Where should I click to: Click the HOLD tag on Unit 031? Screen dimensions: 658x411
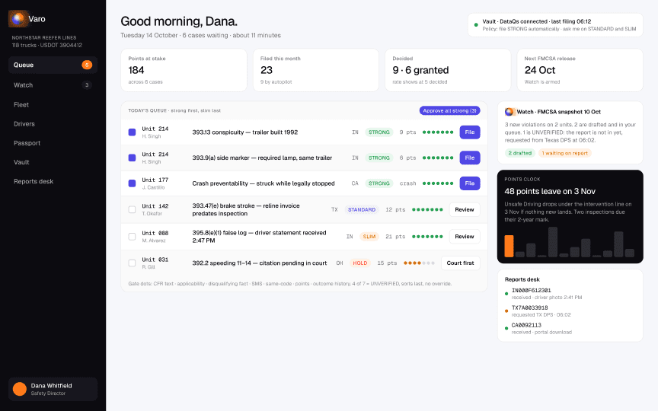(x=360, y=263)
